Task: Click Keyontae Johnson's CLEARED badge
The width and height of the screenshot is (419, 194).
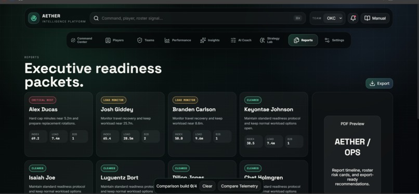Action: pyautogui.click(x=253, y=100)
